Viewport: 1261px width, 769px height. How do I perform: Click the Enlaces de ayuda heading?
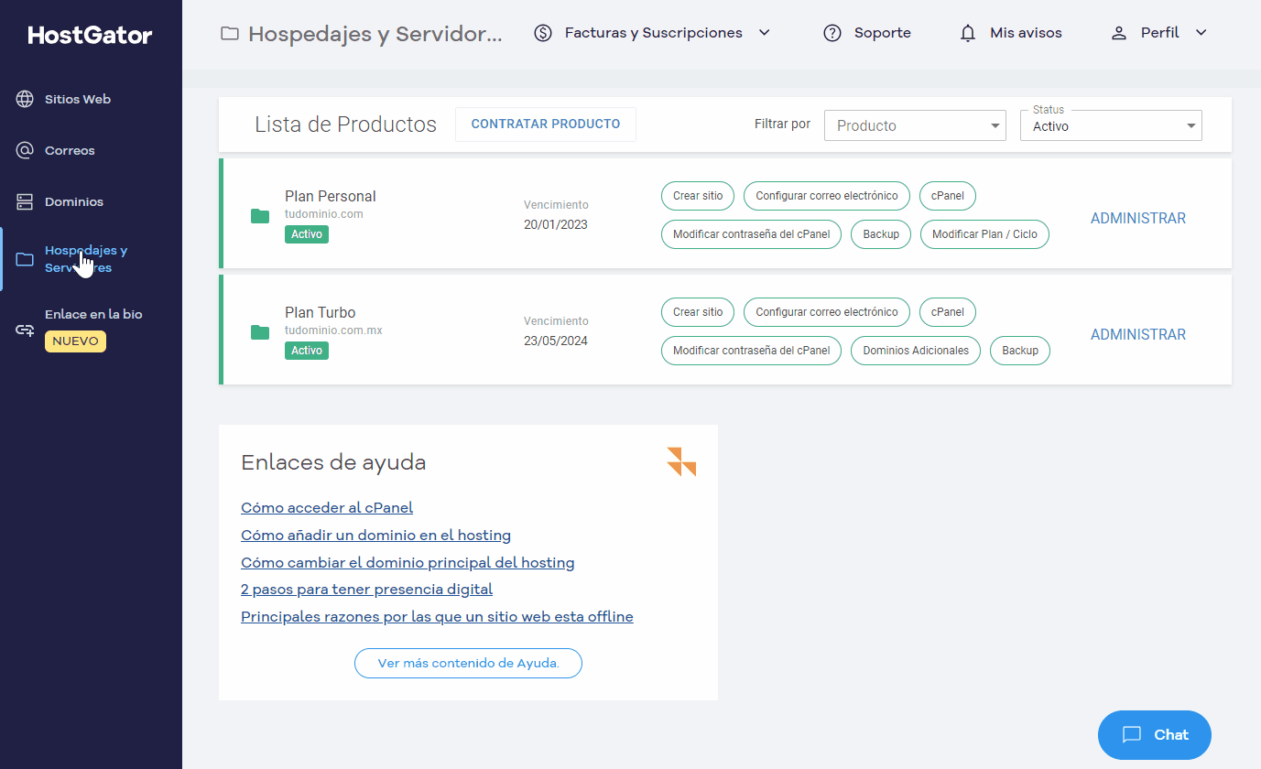coord(333,462)
